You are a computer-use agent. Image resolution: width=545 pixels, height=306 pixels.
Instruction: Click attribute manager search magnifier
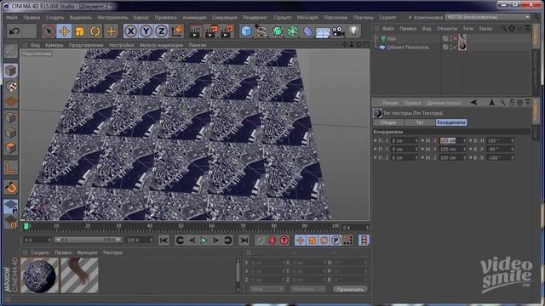(502, 102)
